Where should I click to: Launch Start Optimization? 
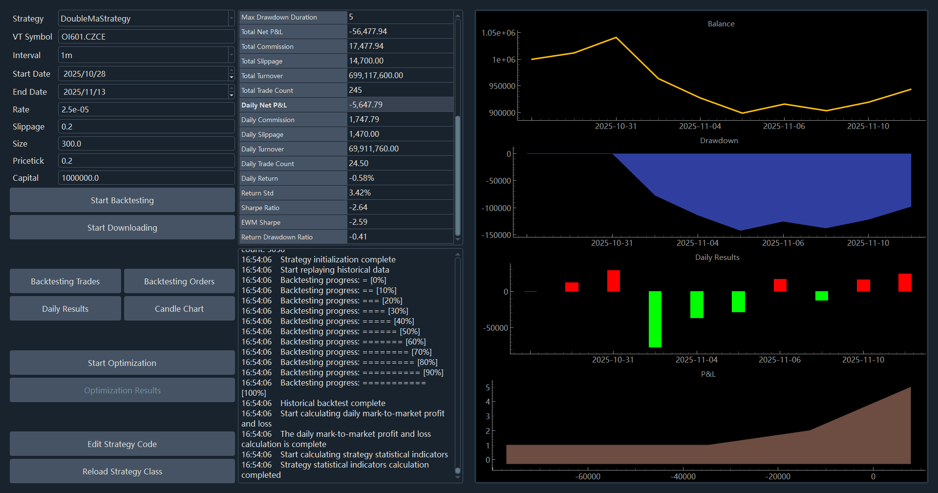122,363
